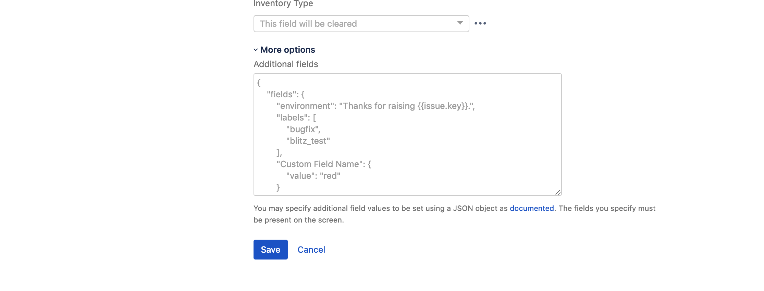The height and width of the screenshot is (291, 764).
Task: Click the Cancel link
Action: coord(311,250)
